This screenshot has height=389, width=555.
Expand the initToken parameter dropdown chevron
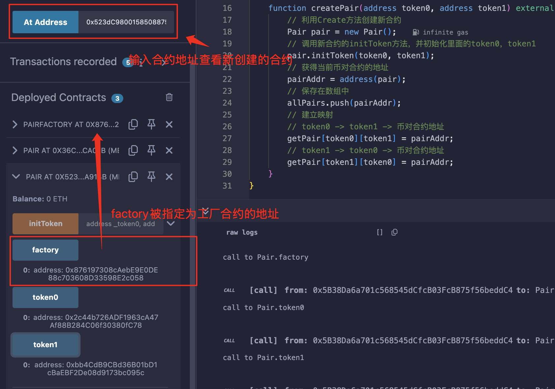pos(171,224)
